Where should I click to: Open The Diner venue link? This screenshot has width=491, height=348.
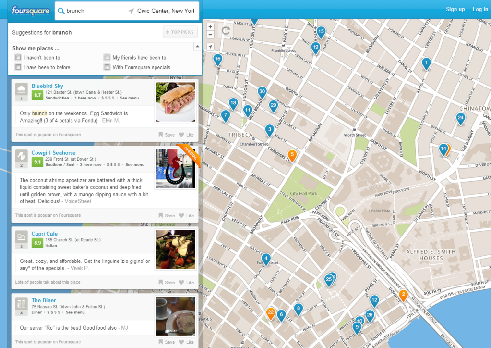point(44,300)
